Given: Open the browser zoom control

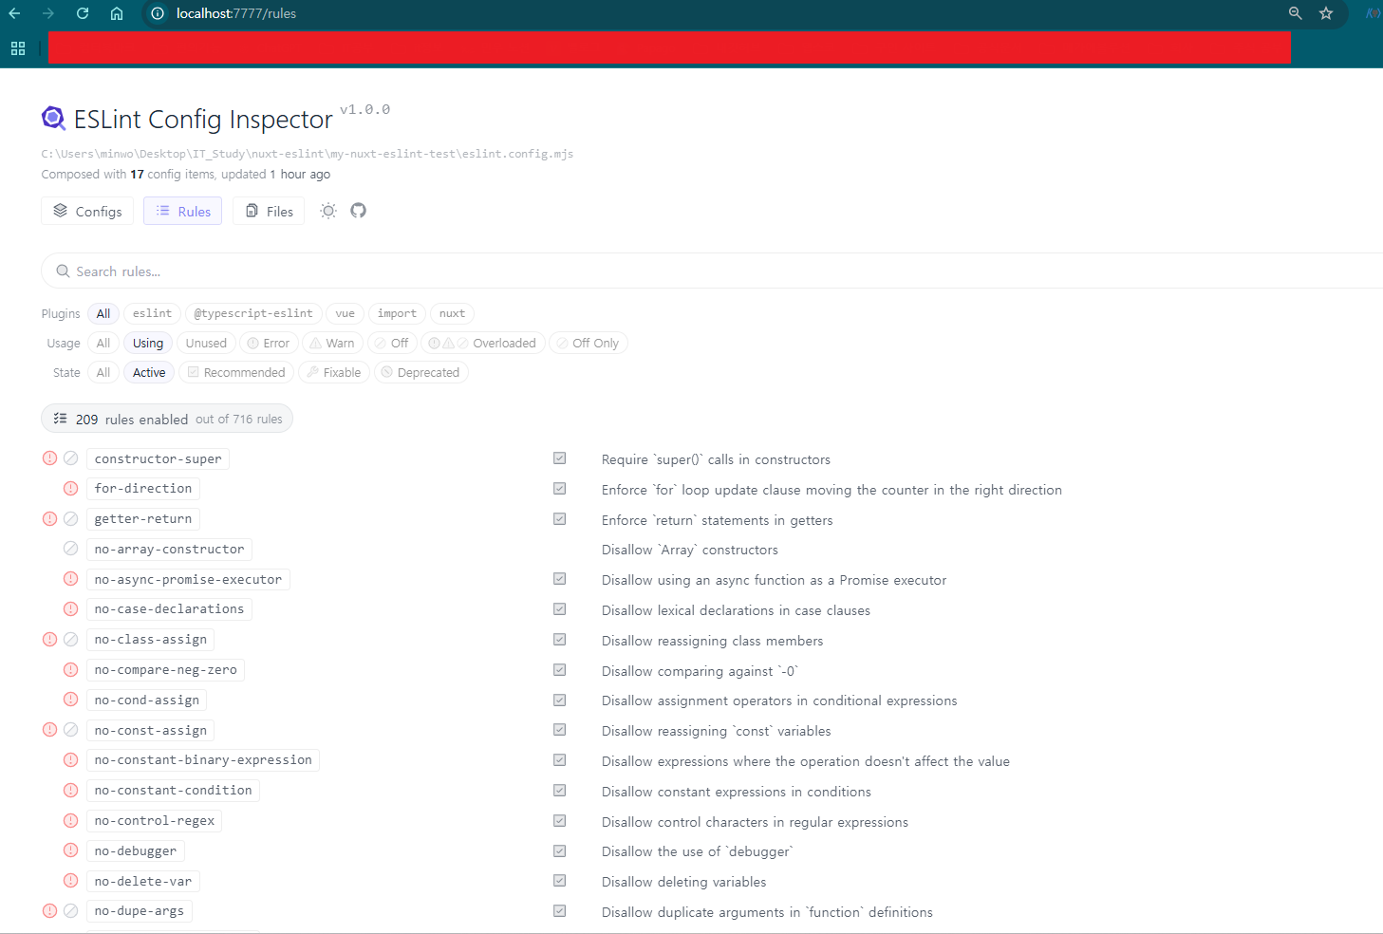Looking at the screenshot, I should 1296,13.
